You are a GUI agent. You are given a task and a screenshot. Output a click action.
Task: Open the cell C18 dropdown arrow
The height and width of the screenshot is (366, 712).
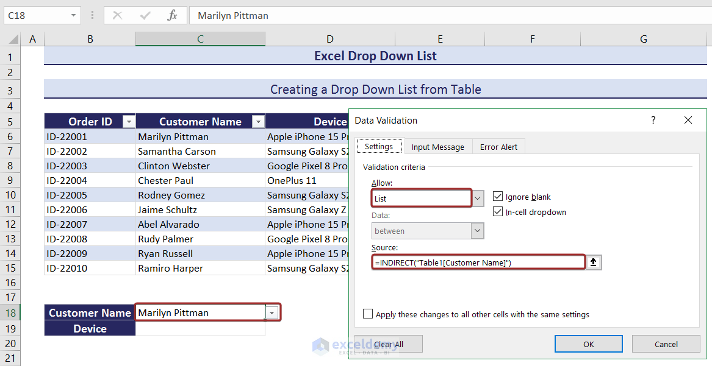pyautogui.click(x=272, y=313)
